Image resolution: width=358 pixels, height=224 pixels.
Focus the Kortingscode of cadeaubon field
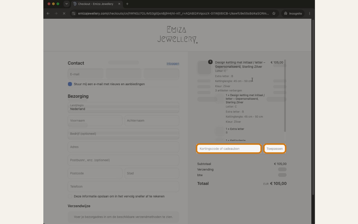(229, 149)
